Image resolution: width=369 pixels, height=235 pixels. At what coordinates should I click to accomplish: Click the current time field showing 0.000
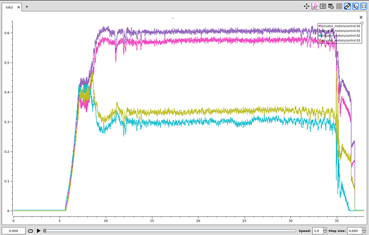[14, 231]
